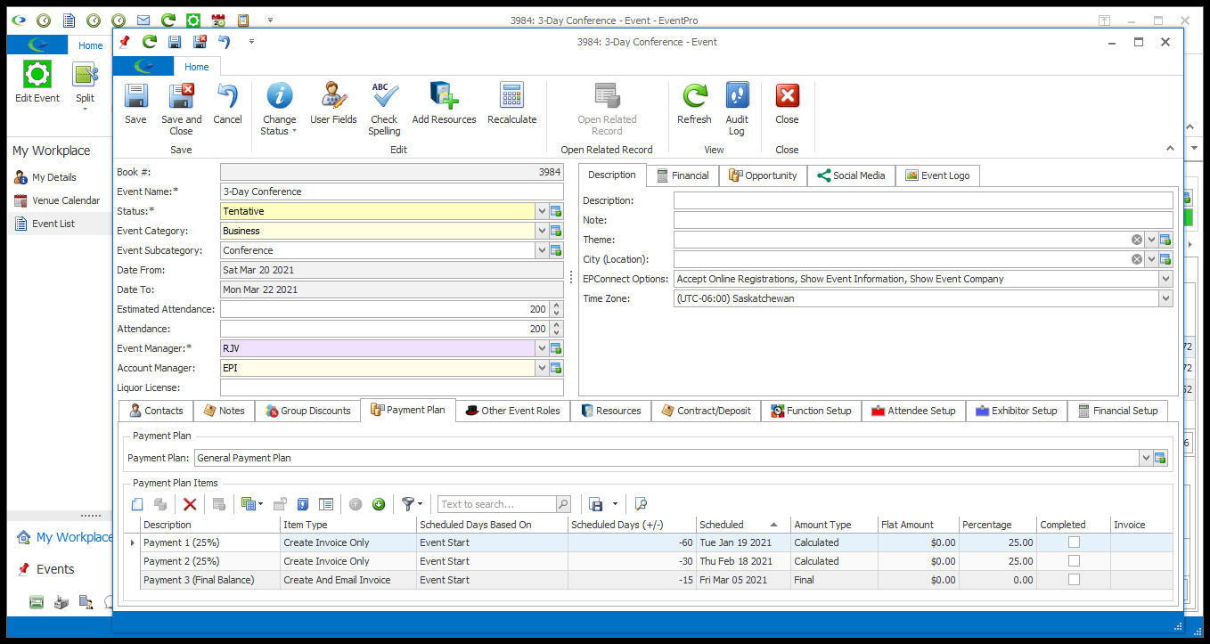Expand the Time Zone dropdown

[x=1165, y=298]
